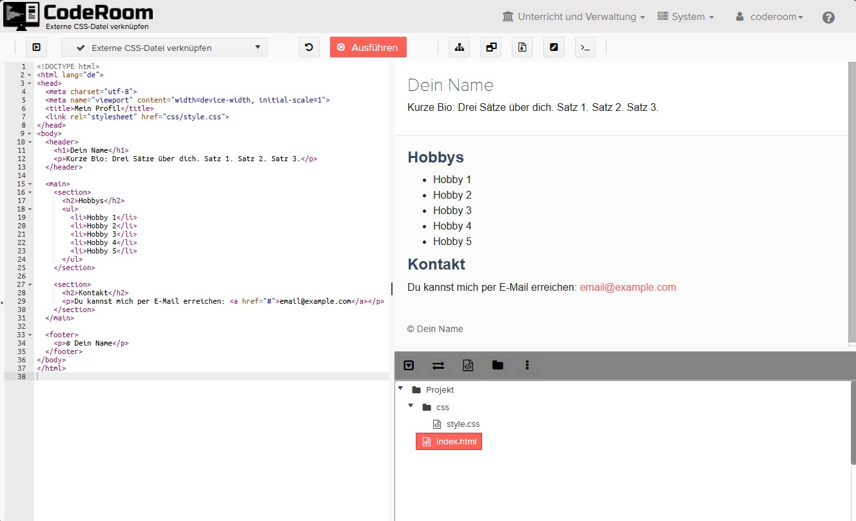Image resolution: width=856 pixels, height=521 pixels.
Task: Collapse the css folder arrow
Action: (411, 406)
